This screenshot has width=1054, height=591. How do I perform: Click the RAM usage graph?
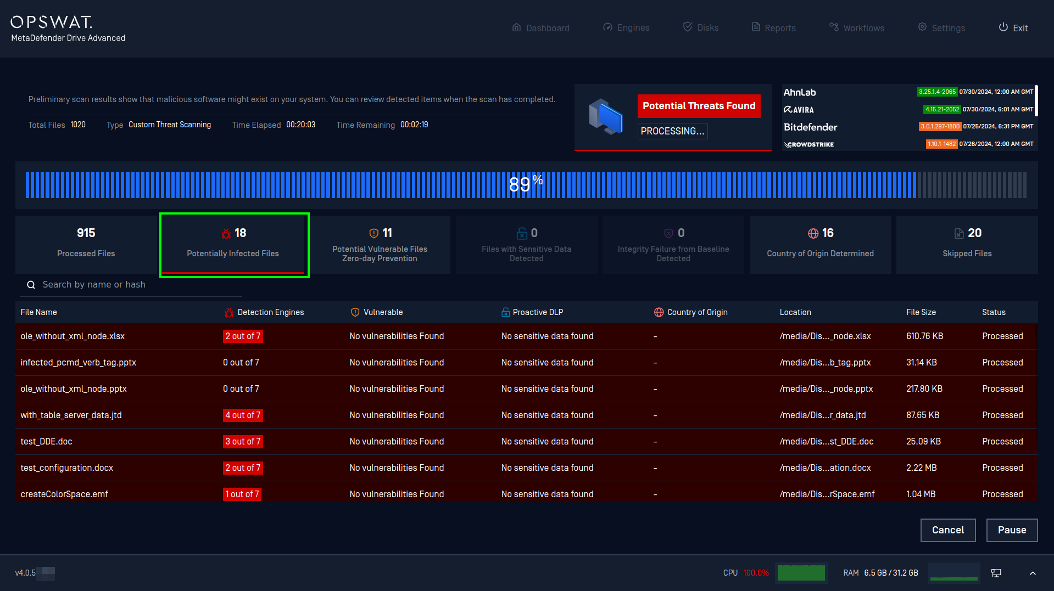(x=954, y=572)
